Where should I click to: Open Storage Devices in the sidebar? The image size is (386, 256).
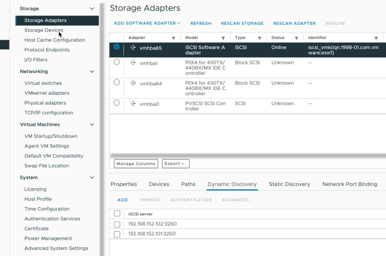[44, 30]
